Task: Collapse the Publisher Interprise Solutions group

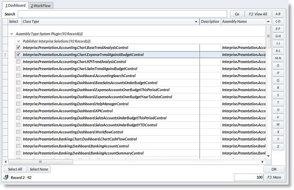Action: click(19, 41)
